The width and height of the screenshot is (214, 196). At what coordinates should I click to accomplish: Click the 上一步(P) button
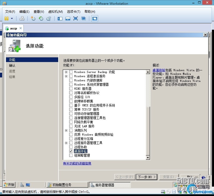tap(125, 177)
